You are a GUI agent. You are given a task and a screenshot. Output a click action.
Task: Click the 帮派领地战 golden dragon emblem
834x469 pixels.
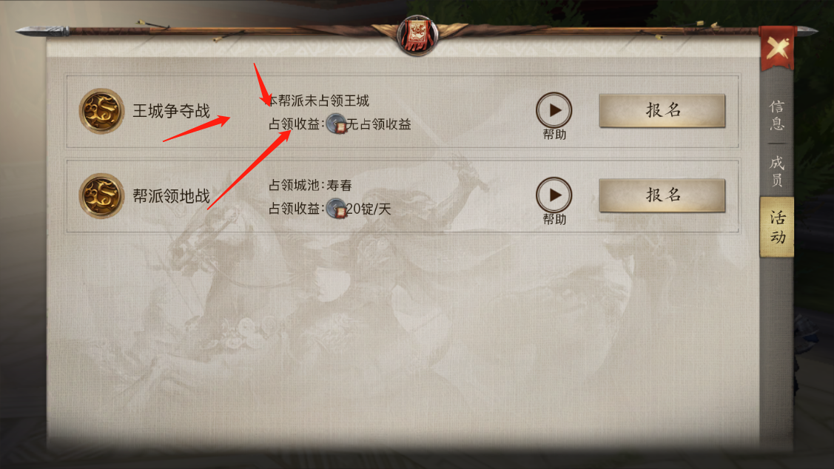(101, 196)
